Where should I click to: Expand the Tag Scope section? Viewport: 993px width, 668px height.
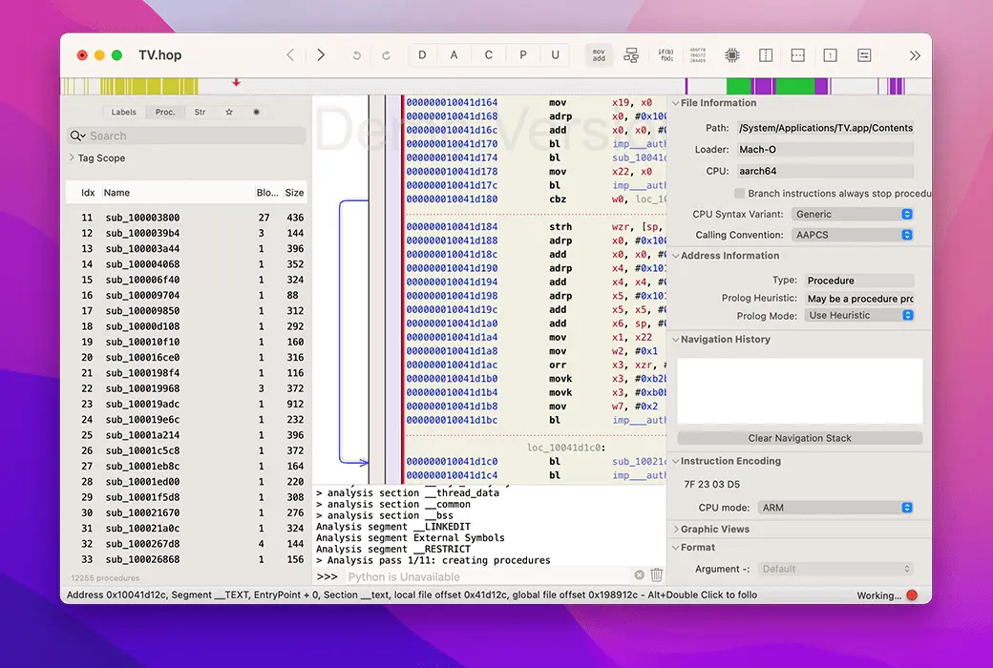(72, 157)
